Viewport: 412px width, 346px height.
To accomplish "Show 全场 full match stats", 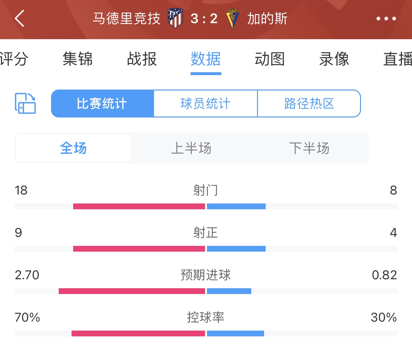I will click(73, 148).
